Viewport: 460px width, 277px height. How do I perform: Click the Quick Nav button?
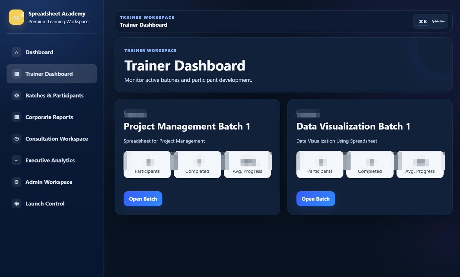coord(430,21)
